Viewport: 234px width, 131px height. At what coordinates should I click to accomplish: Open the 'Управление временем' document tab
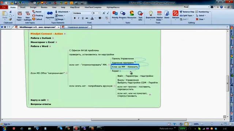[x=78, y=27]
